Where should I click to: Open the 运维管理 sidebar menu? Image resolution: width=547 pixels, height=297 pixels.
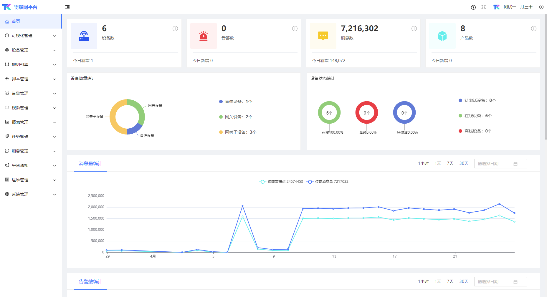[x=31, y=180]
